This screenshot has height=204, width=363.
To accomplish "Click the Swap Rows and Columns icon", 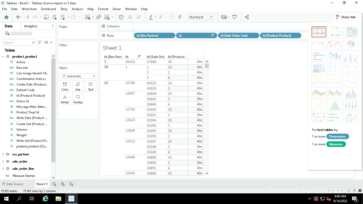I will [x=121, y=17].
